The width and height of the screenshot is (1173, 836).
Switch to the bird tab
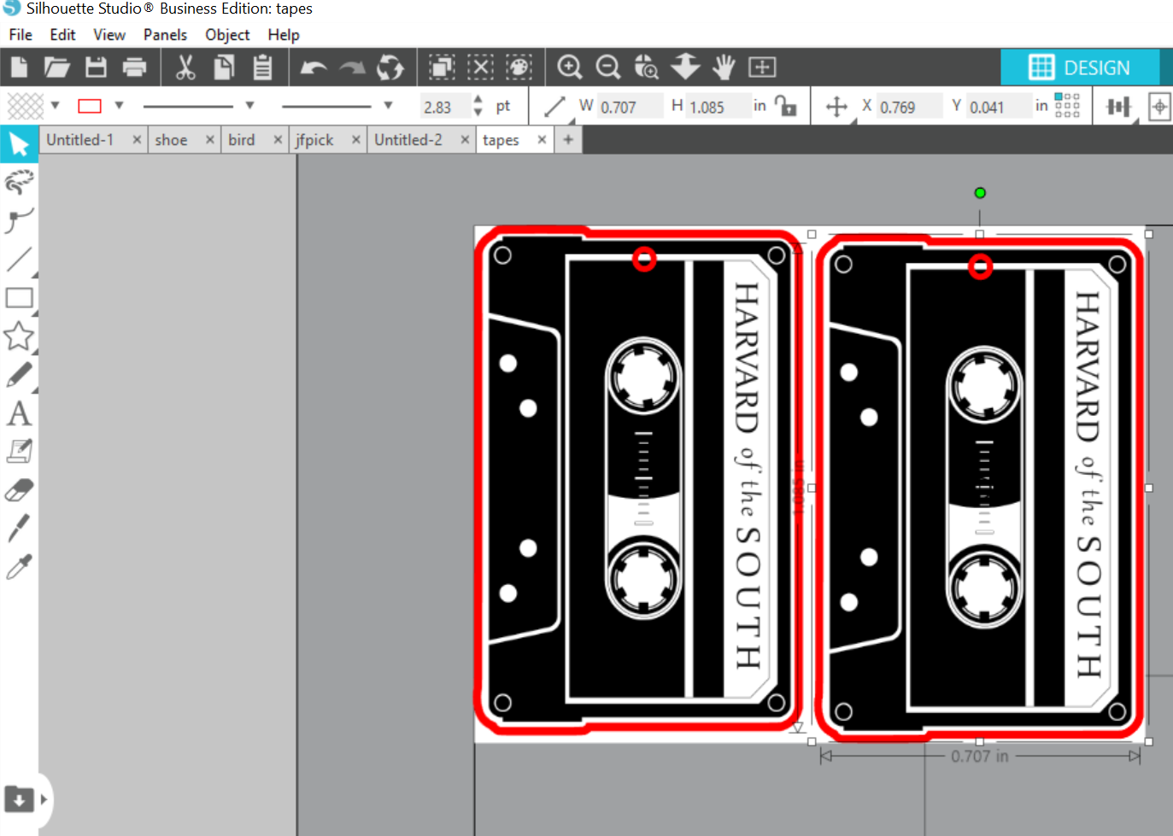pyautogui.click(x=242, y=140)
